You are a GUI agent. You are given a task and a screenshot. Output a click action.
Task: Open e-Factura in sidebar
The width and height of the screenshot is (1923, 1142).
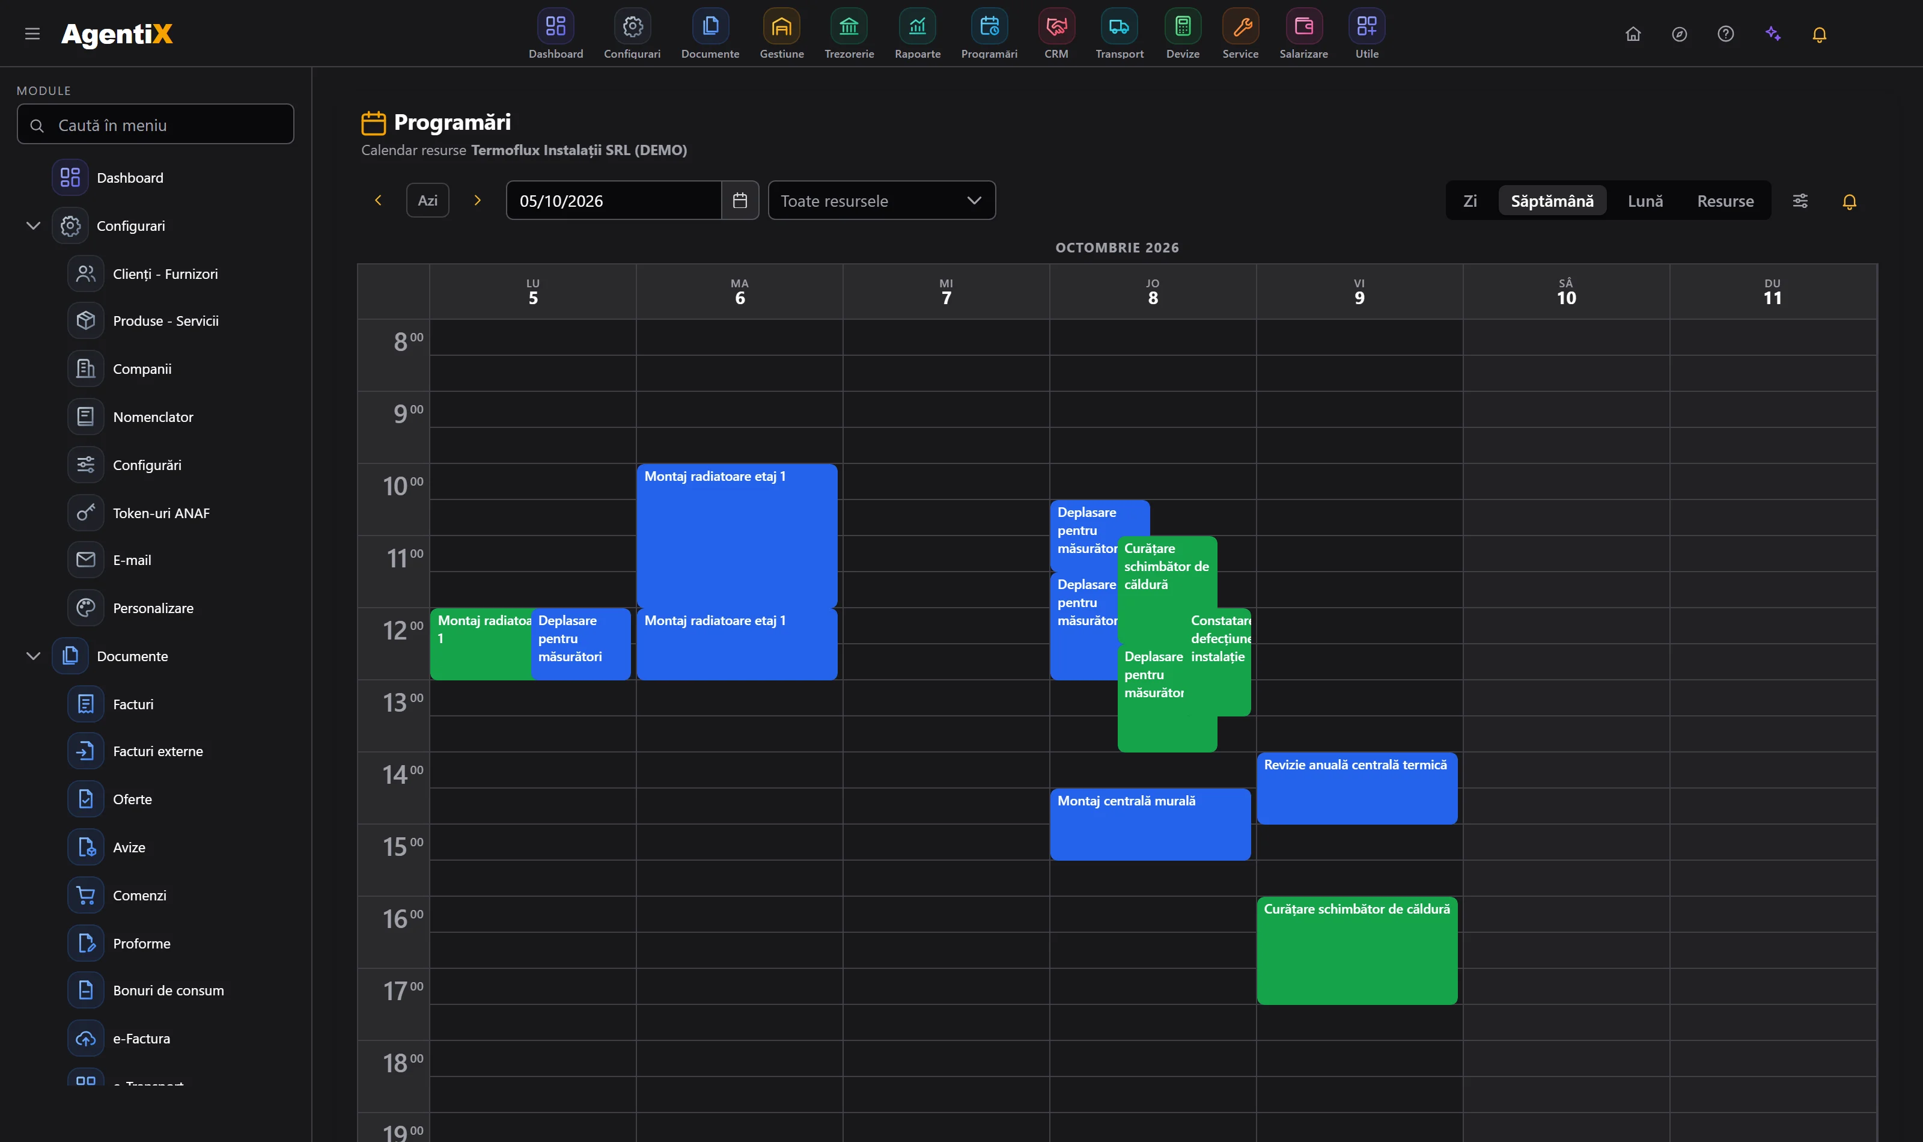coord(118,1038)
